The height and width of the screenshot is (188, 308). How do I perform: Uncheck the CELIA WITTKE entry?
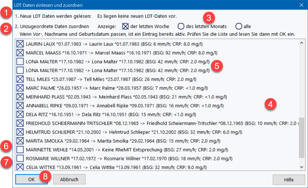[x=20, y=167]
